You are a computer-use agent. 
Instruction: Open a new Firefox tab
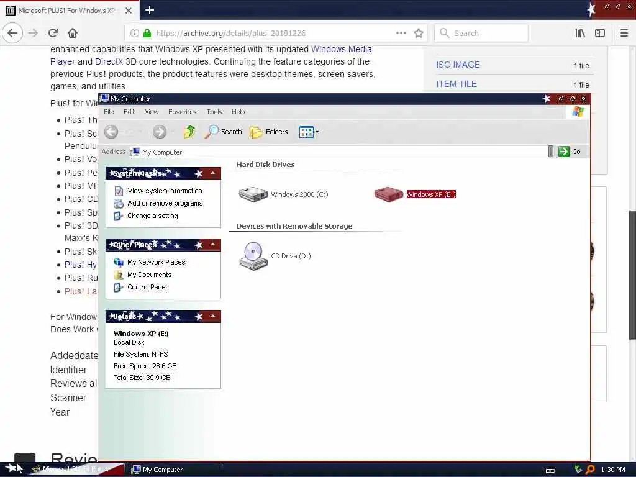[x=150, y=10]
